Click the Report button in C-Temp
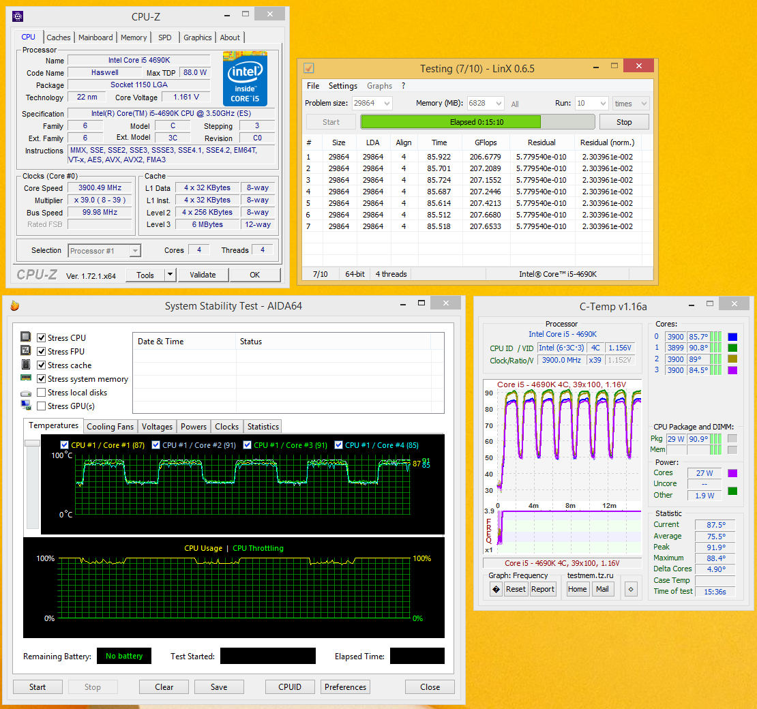 pos(543,590)
